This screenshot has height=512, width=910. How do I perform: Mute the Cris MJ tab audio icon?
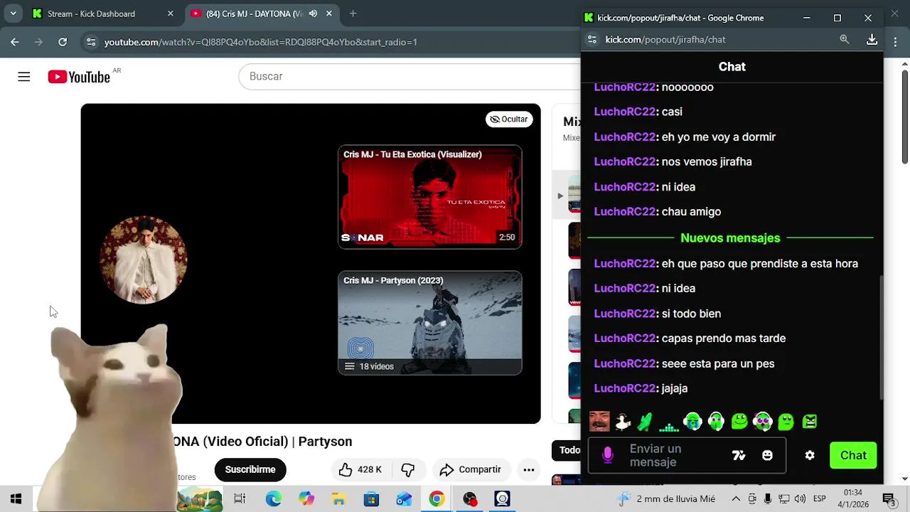click(x=313, y=14)
